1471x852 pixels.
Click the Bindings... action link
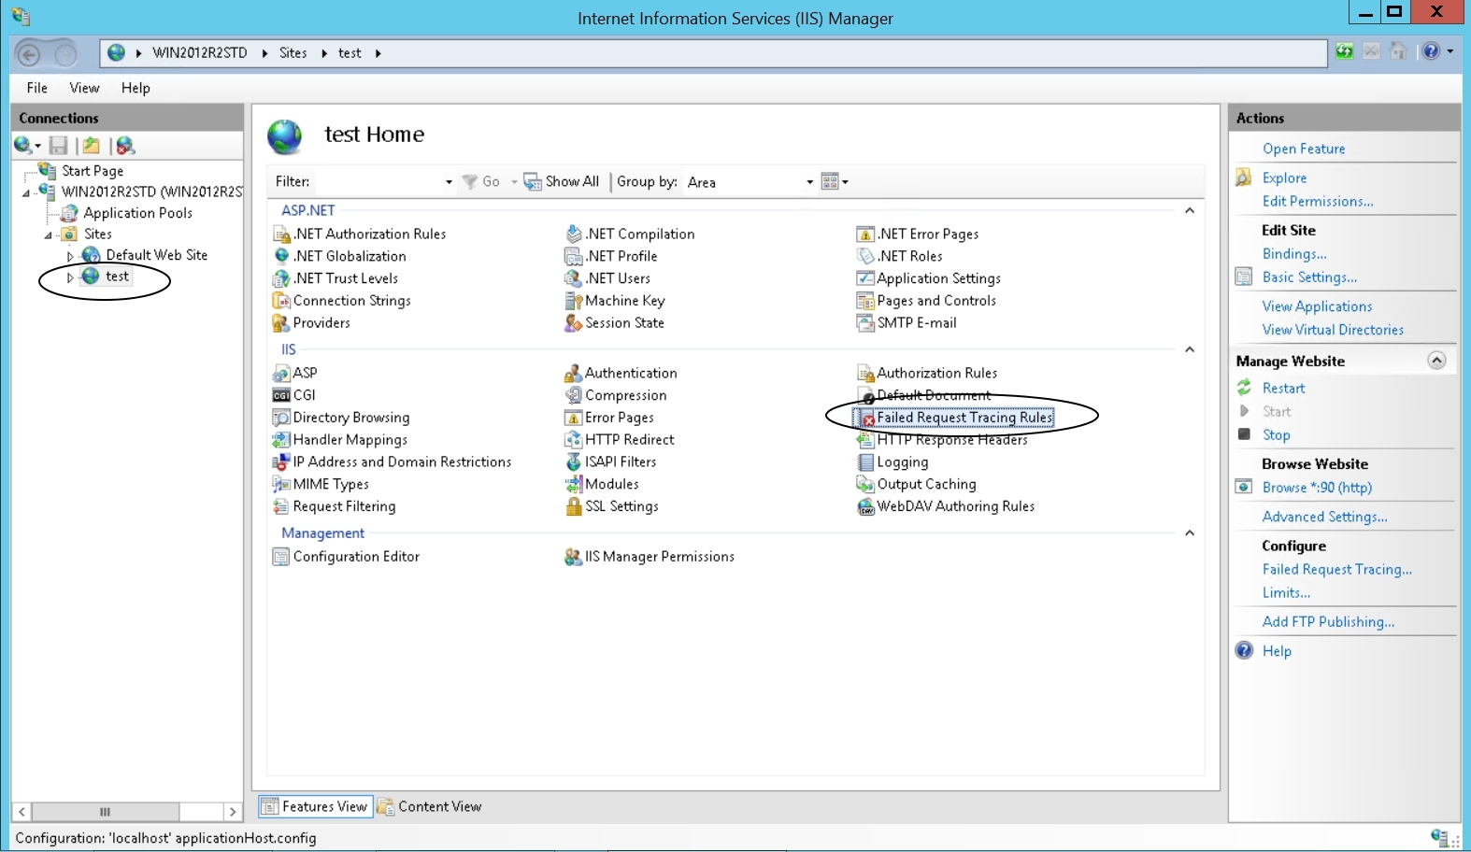click(x=1294, y=254)
